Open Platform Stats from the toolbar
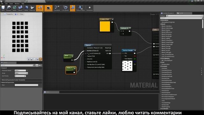Screen dimensions: 204x115 80,8
